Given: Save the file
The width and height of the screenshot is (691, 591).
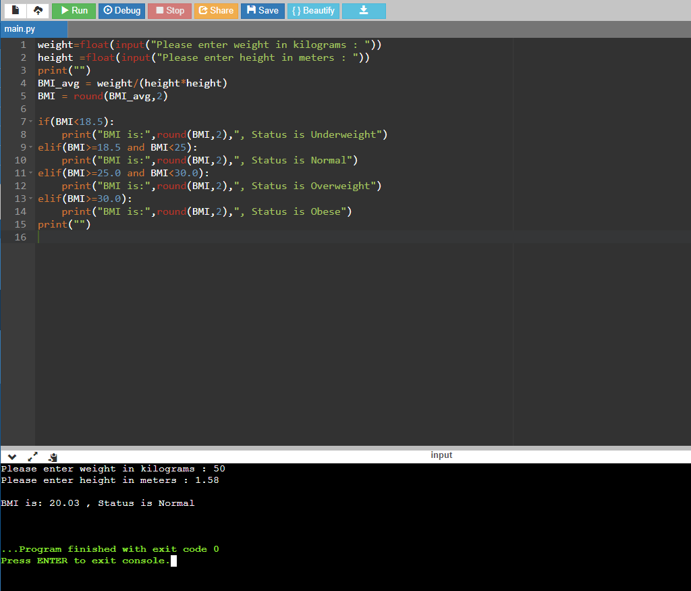Looking at the screenshot, I should coord(262,11).
